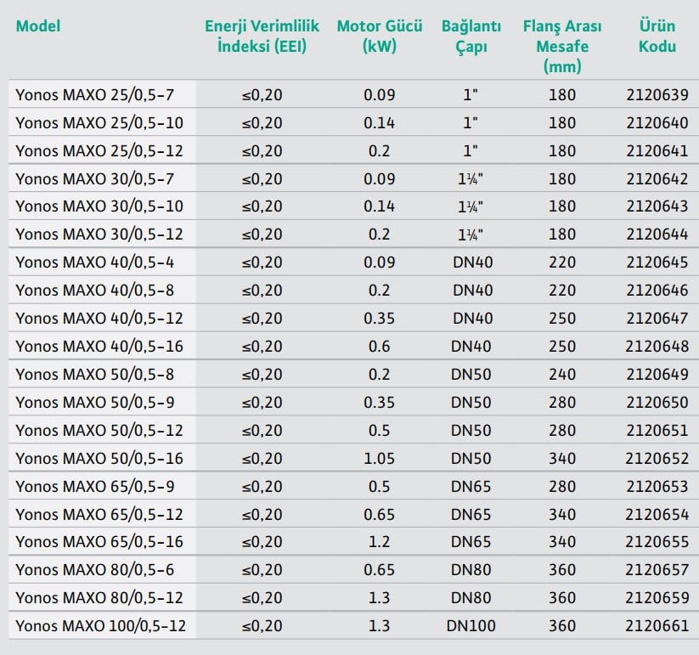Select the Yonos MAXO 40/0,5-8 model cell
Screen dimensions: 699x655
point(102,291)
